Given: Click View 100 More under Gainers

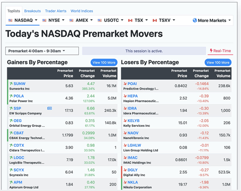Looking at the screenshot, I should coord(104,62).
